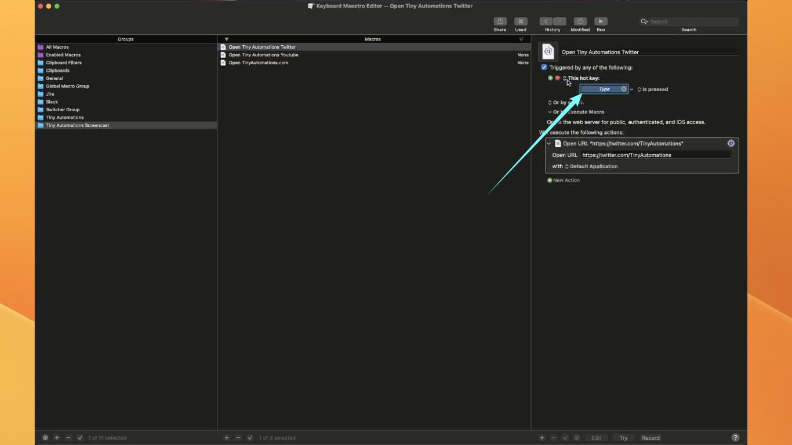Edit the twitter.com/TinyAutomations URL field
The height and width of the screenshot is (445, 792).
click(656, 155)
